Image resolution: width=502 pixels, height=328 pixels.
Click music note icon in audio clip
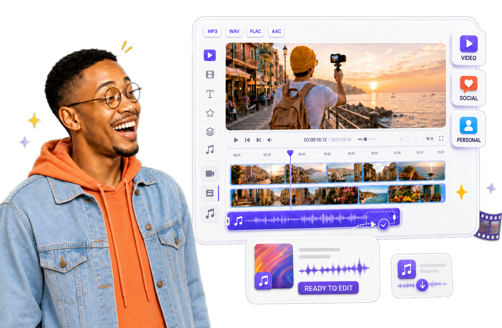238,221
